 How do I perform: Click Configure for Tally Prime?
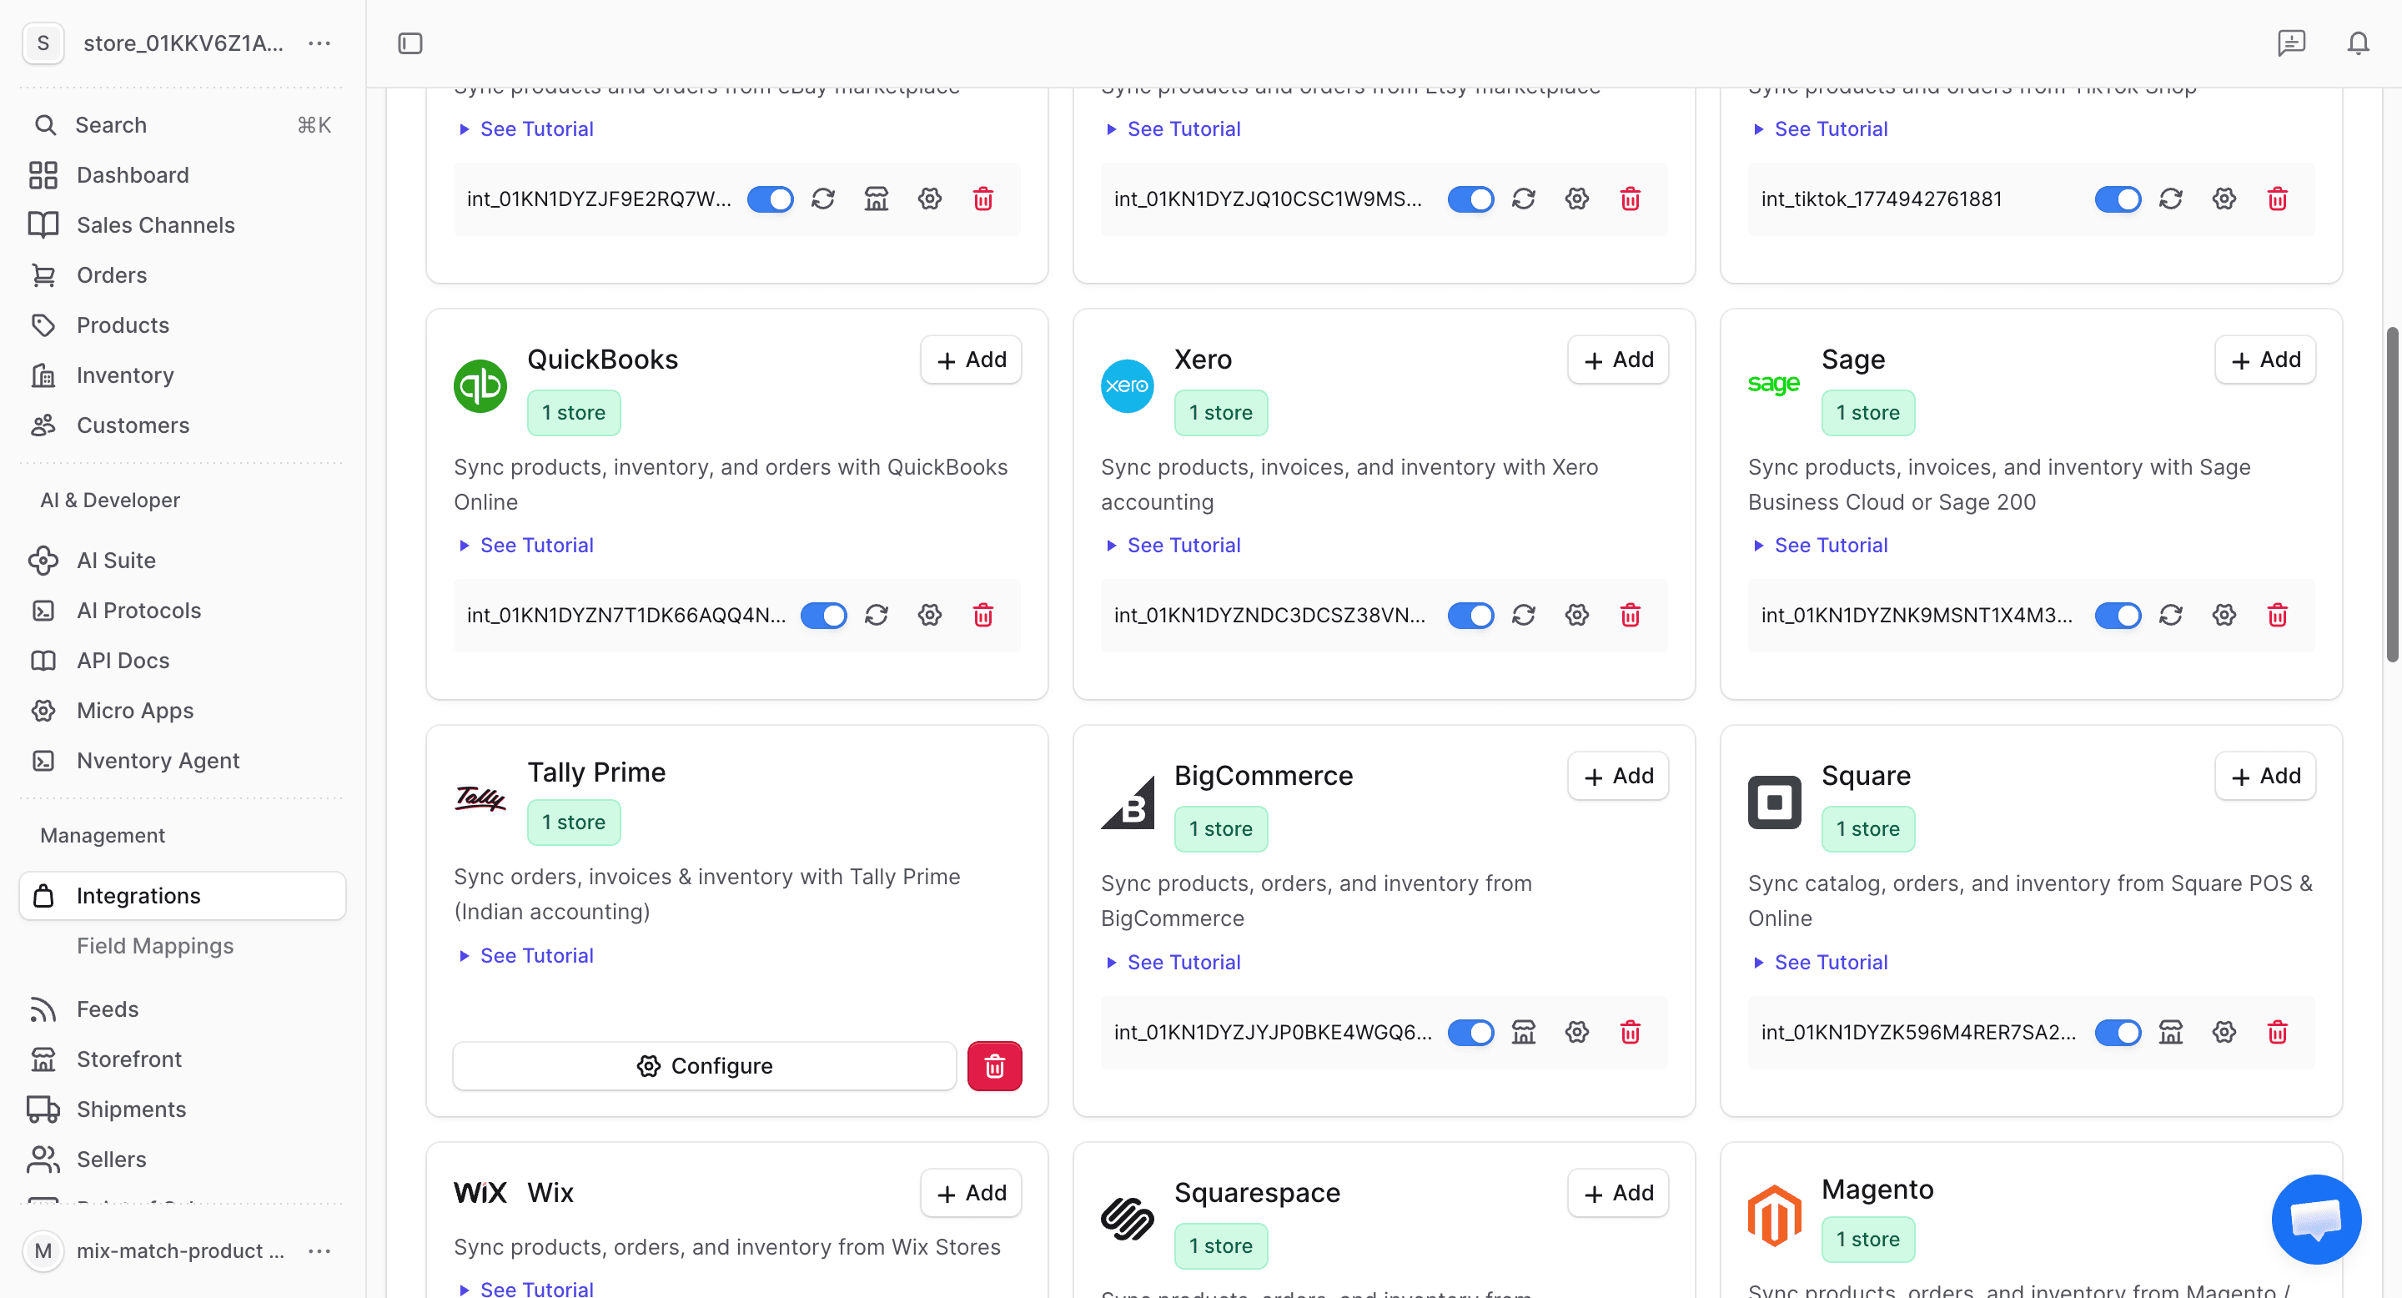tap(705, 1066)
